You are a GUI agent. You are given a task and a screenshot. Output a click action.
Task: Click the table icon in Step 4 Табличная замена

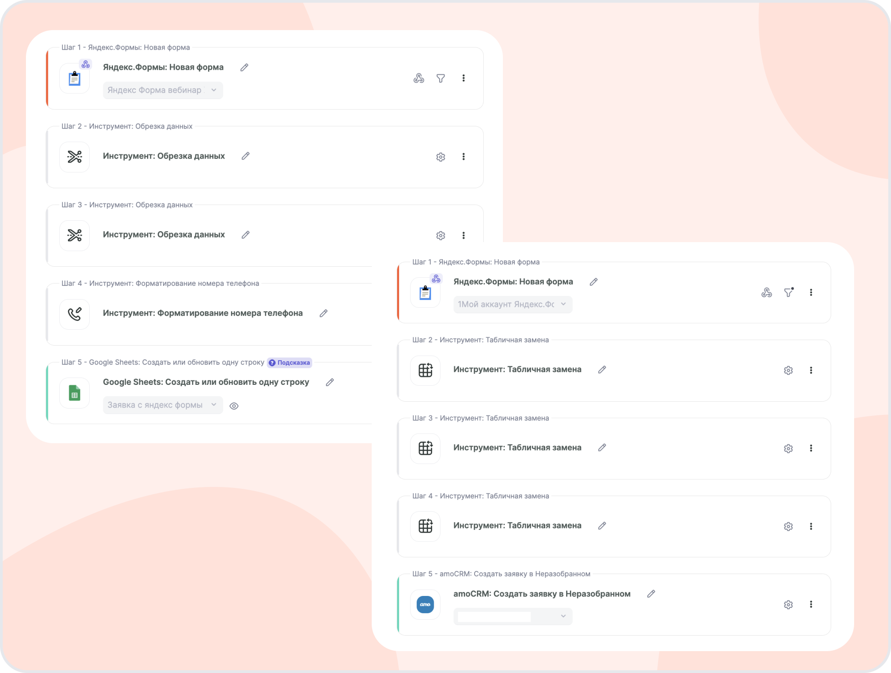click(425, 527)
